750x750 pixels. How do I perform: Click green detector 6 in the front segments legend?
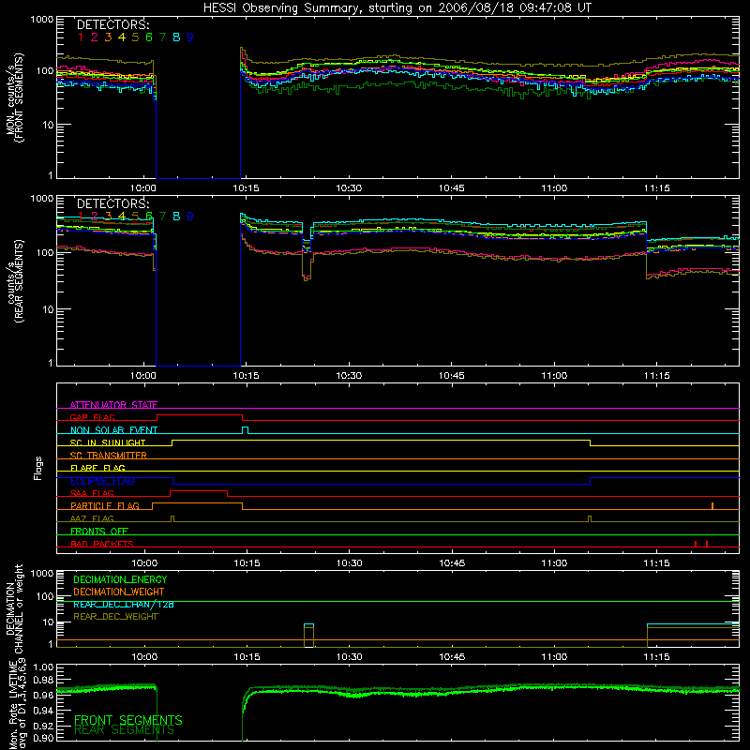[149, 37]
